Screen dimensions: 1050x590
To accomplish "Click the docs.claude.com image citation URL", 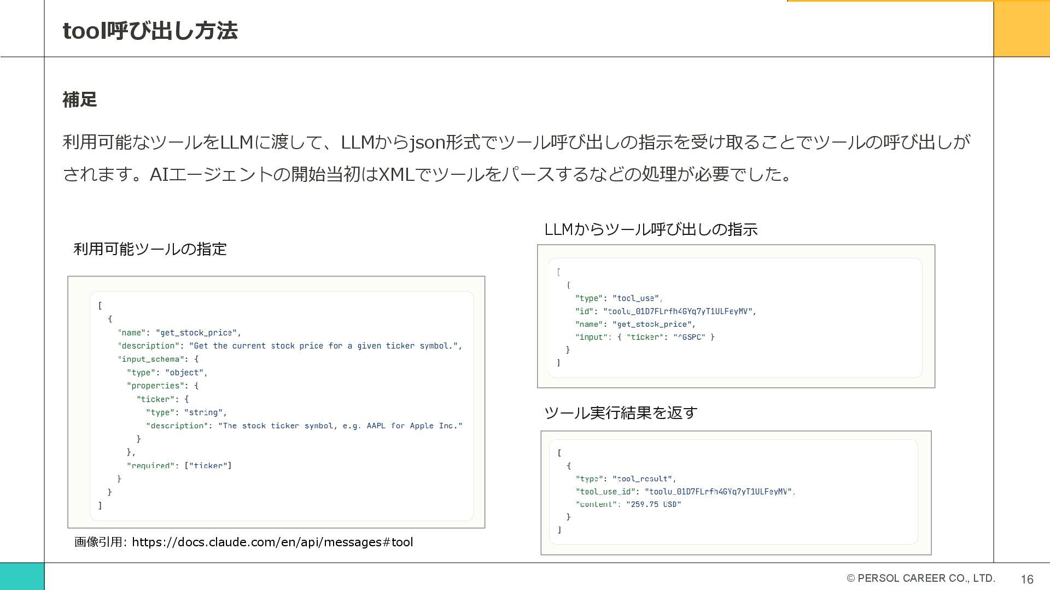I will pos(272,542).
